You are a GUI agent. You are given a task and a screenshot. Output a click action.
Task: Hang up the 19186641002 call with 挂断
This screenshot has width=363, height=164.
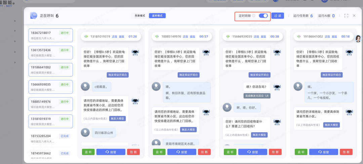[346, 152]
